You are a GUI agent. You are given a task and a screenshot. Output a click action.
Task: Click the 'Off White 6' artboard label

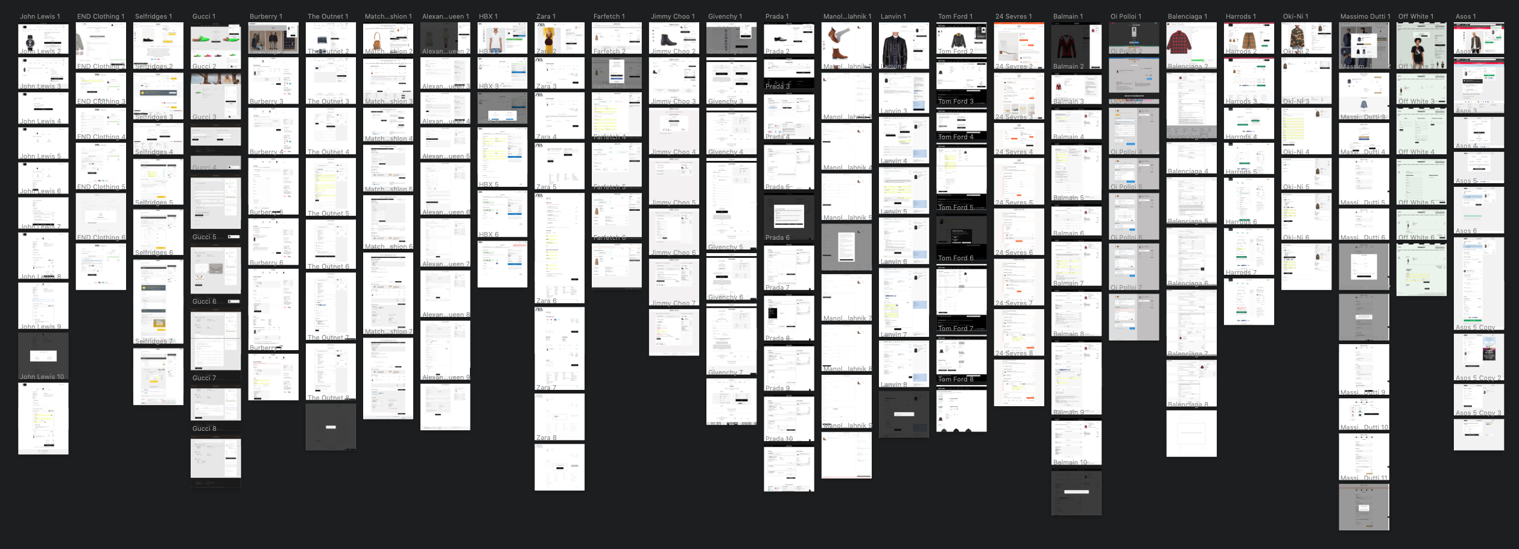(1416, 237)
